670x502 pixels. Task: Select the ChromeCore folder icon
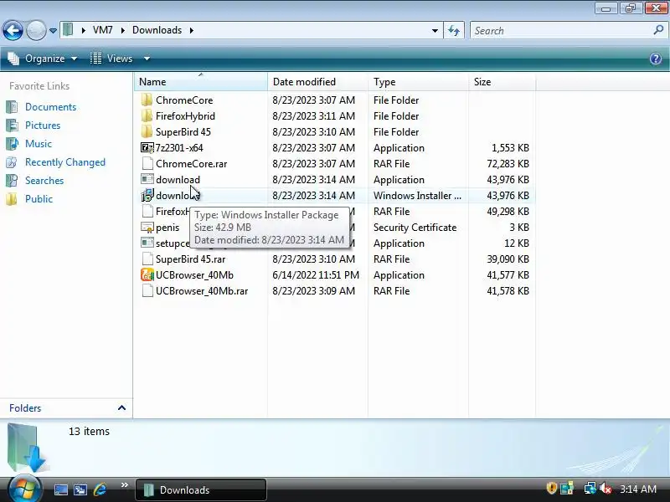click(x=147, y=100)
